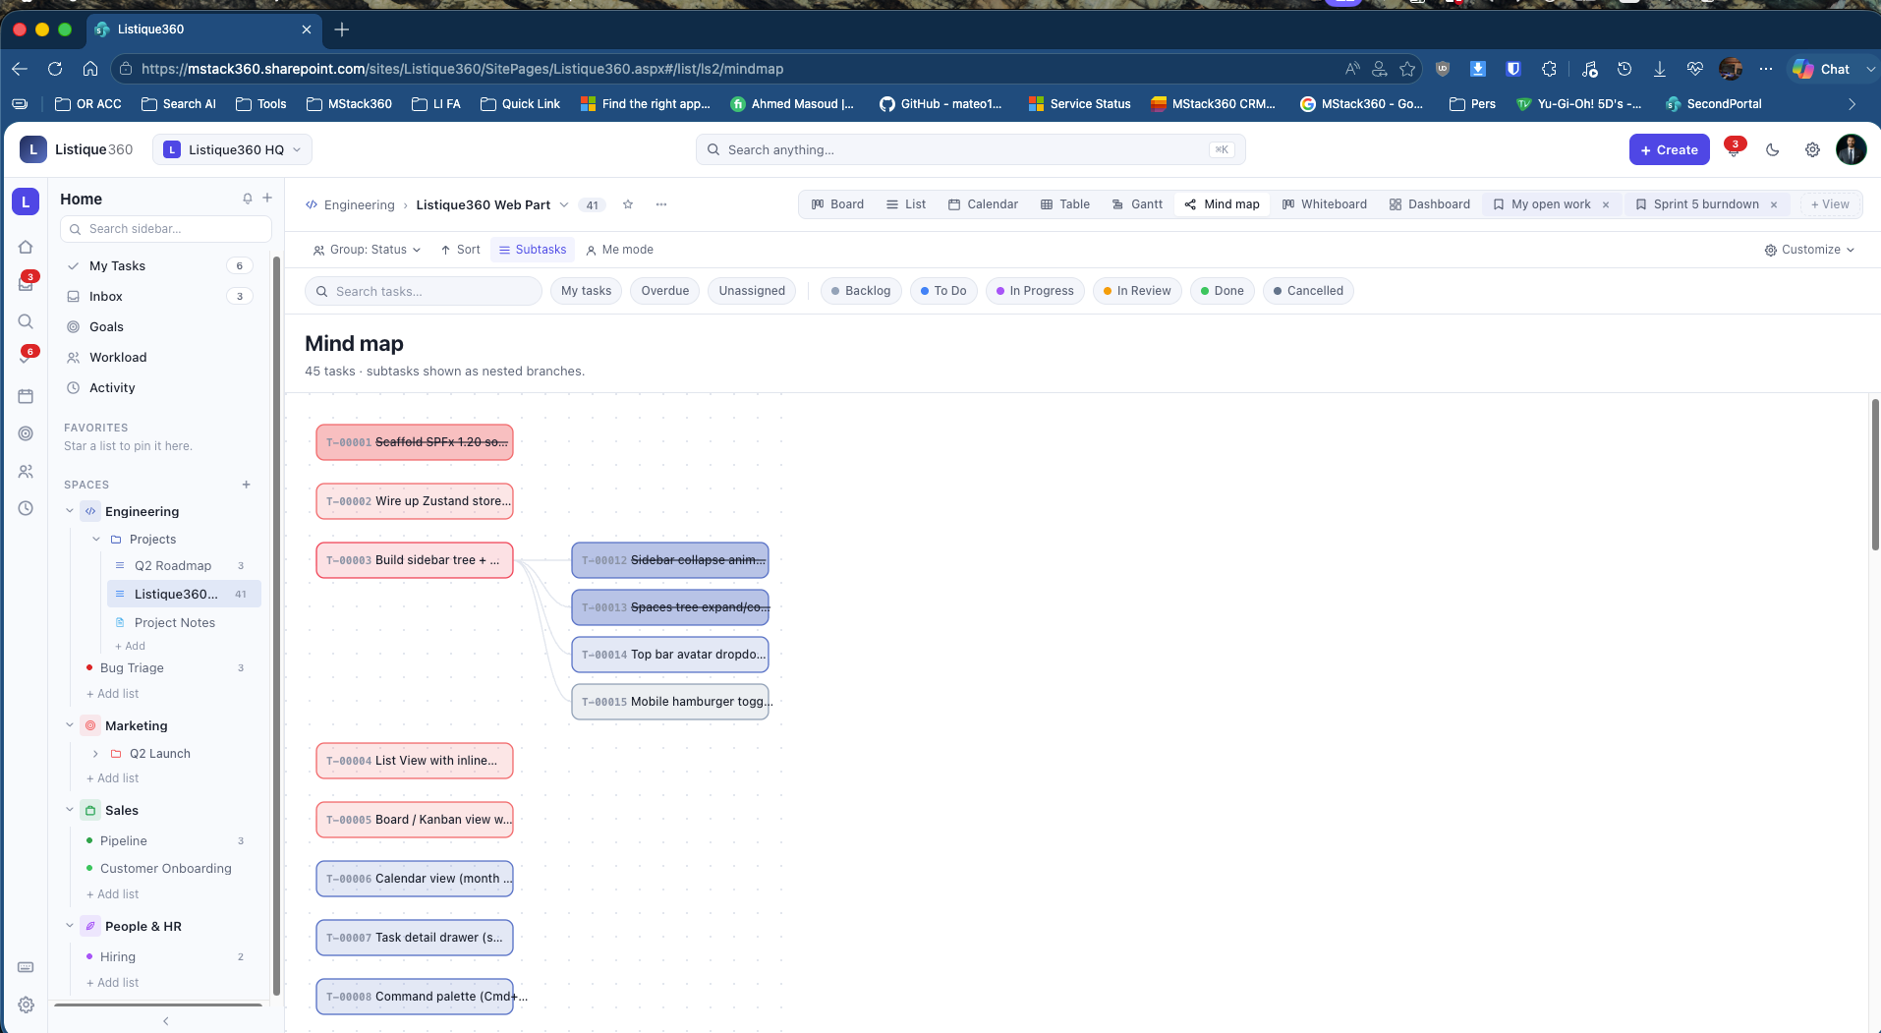The image size is (1881, 1033).
Task: Click plus icon next to Home header
Action: pos(267,198)
